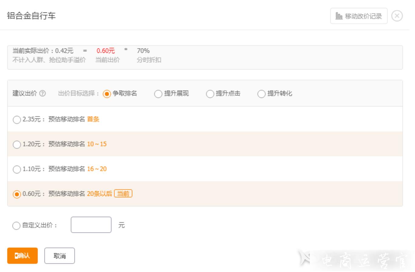415x272 pixels.
Task: Confirm with the orange 确认 button
Action: tap(22, 256)
